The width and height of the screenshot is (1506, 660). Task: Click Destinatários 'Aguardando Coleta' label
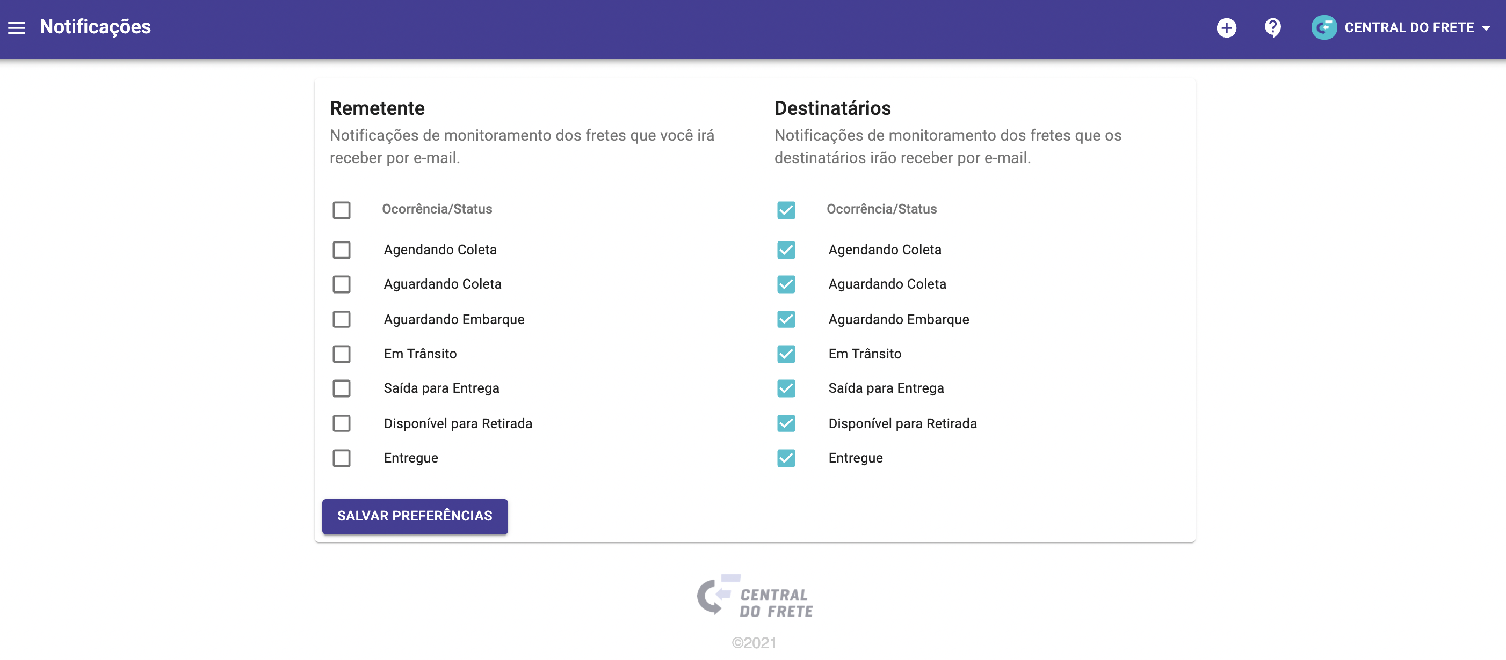coord(887,284)
